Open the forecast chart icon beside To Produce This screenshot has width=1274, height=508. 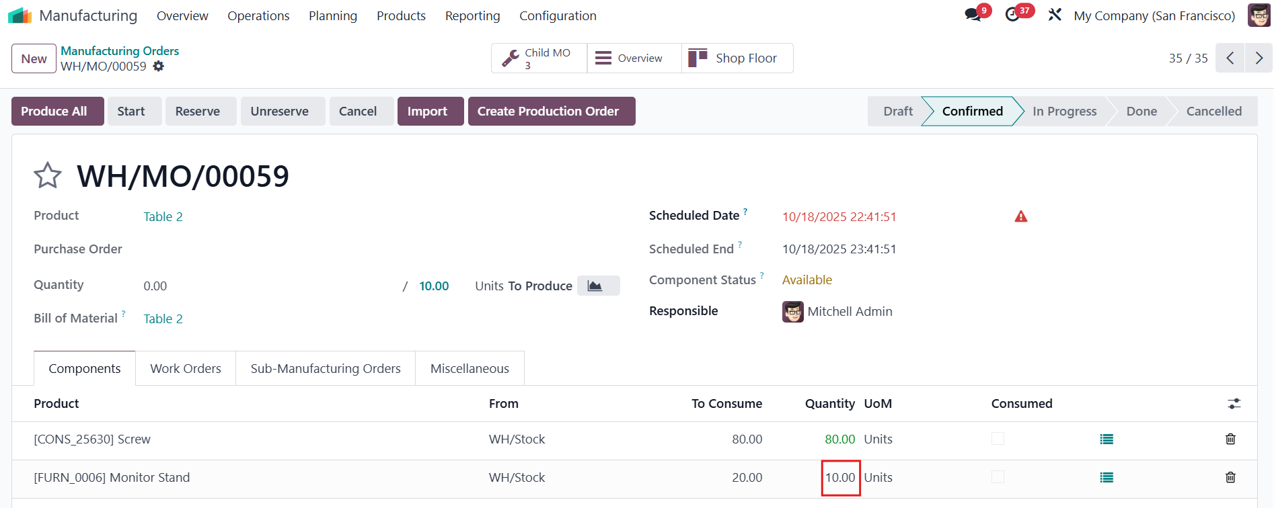[x=595, y=286]
